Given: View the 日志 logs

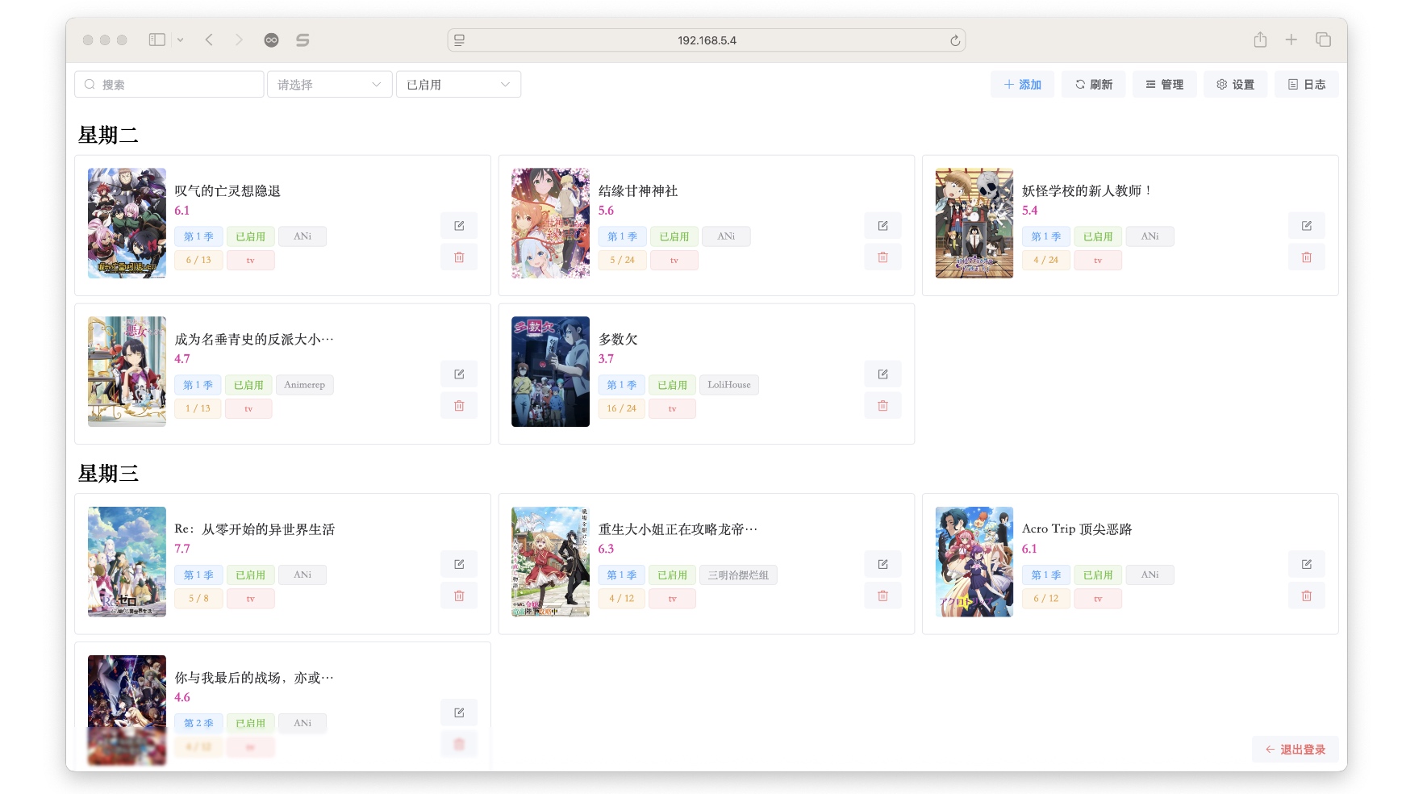Looking at the screenshot, I should 1306,85.
